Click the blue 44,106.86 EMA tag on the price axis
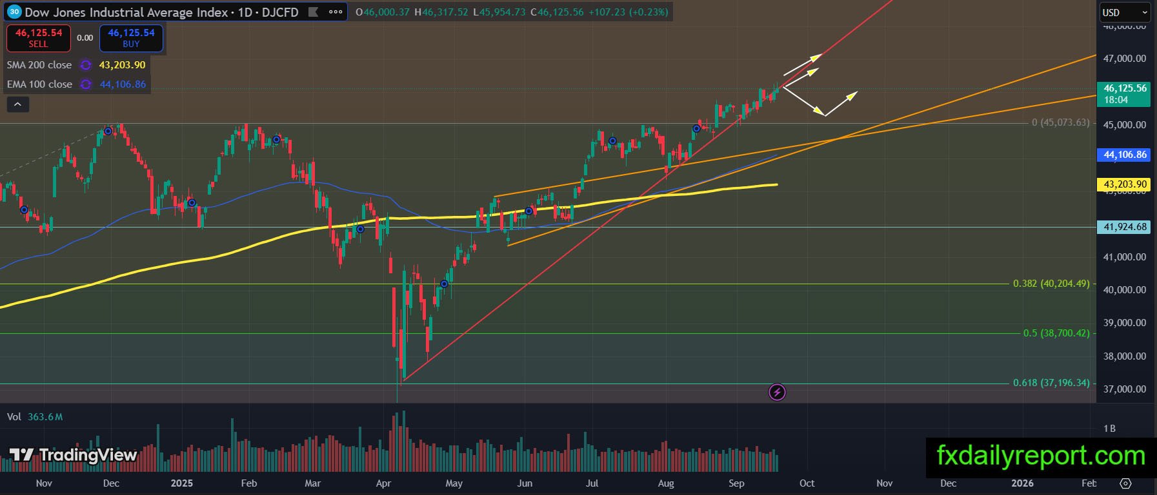Screen dimensions: 1157x495 coord(1125,155)
